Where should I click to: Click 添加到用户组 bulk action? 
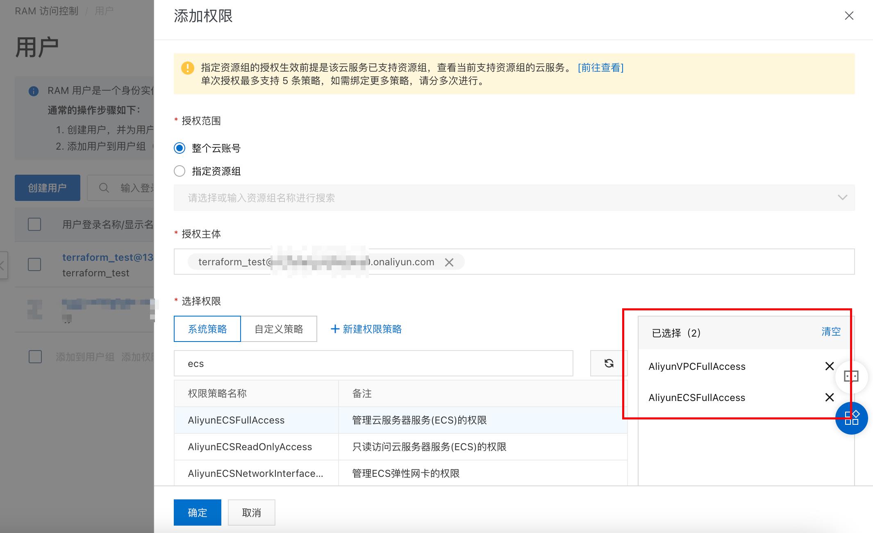(x=85, y=357)
